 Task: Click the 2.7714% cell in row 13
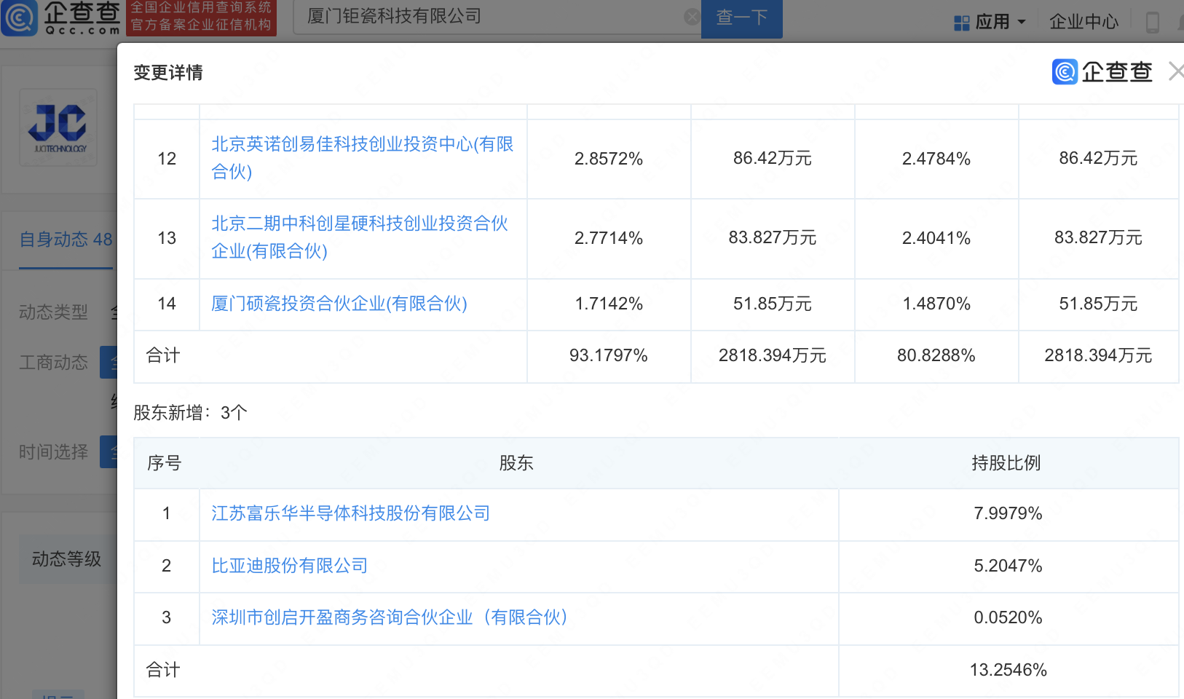click(609, 238)
